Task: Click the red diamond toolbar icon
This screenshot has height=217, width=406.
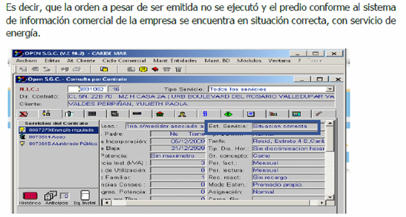Action: point(155,69)
